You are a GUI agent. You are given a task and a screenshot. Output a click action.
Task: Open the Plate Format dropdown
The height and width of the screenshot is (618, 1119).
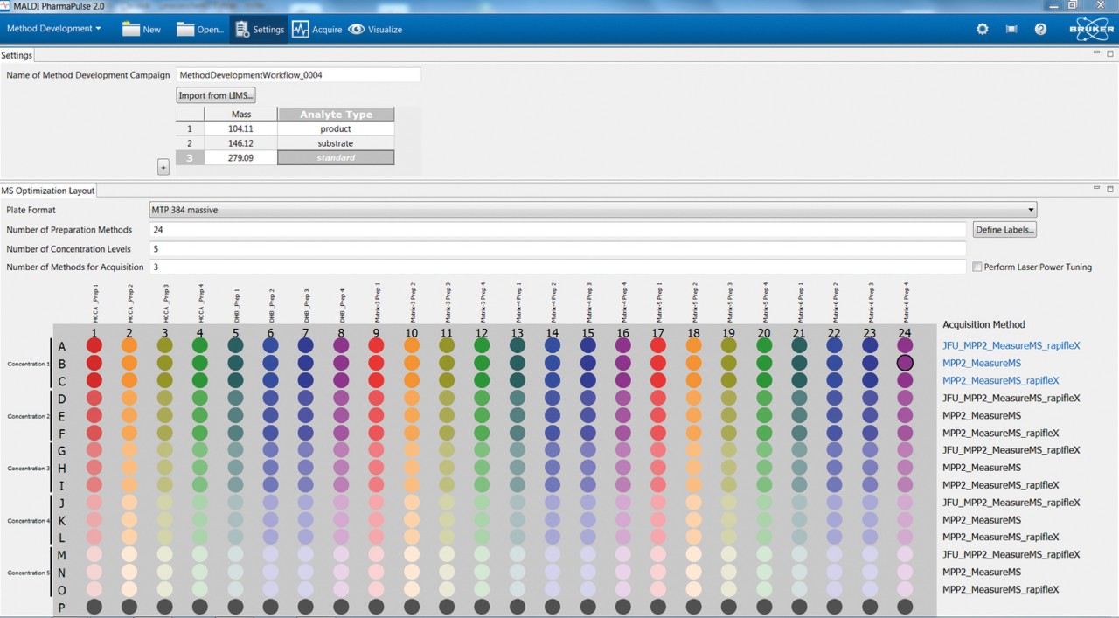(1029, 209)
